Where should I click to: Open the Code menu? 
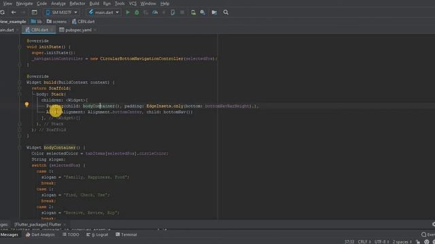(42, 3)
